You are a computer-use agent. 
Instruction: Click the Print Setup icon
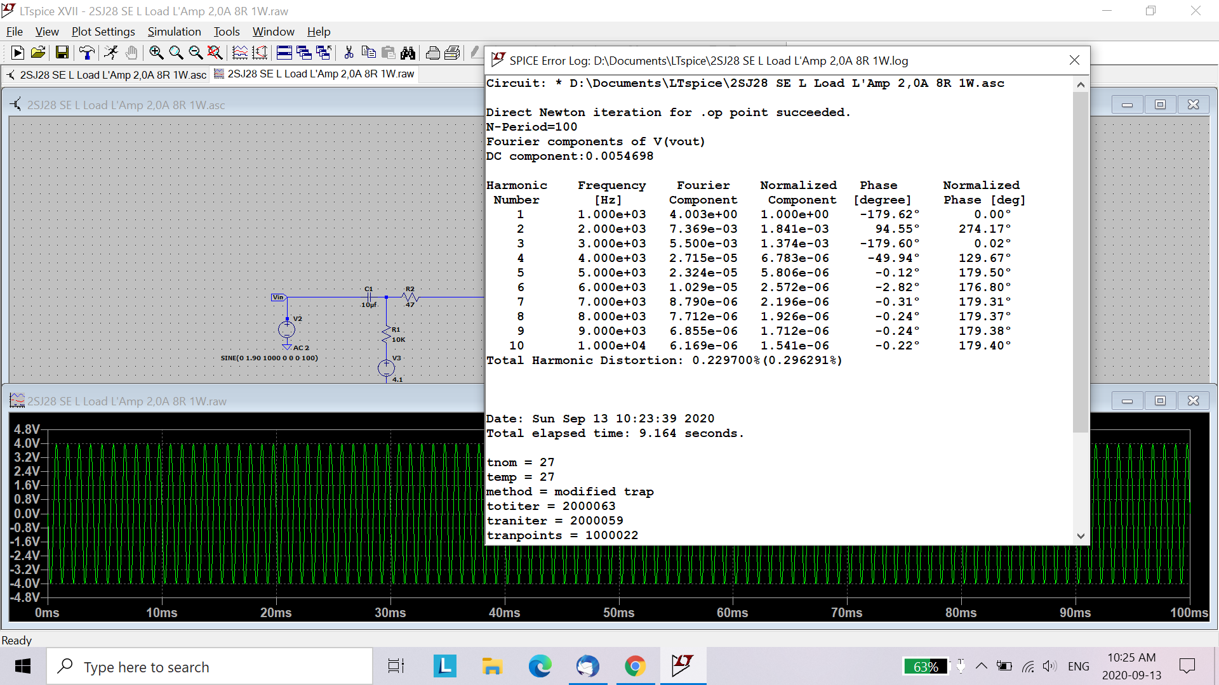coord(452,53)
